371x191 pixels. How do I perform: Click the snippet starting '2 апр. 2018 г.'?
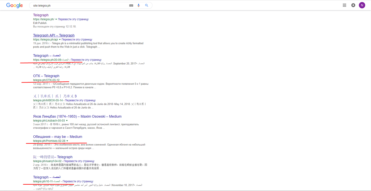90,167
